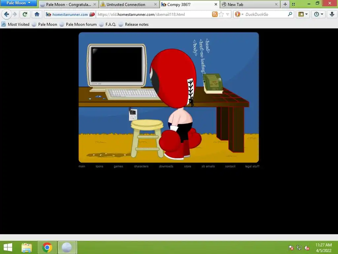Click the mixed-content warning icon in address bar
The image size is (338, 254).
(92, 15)
